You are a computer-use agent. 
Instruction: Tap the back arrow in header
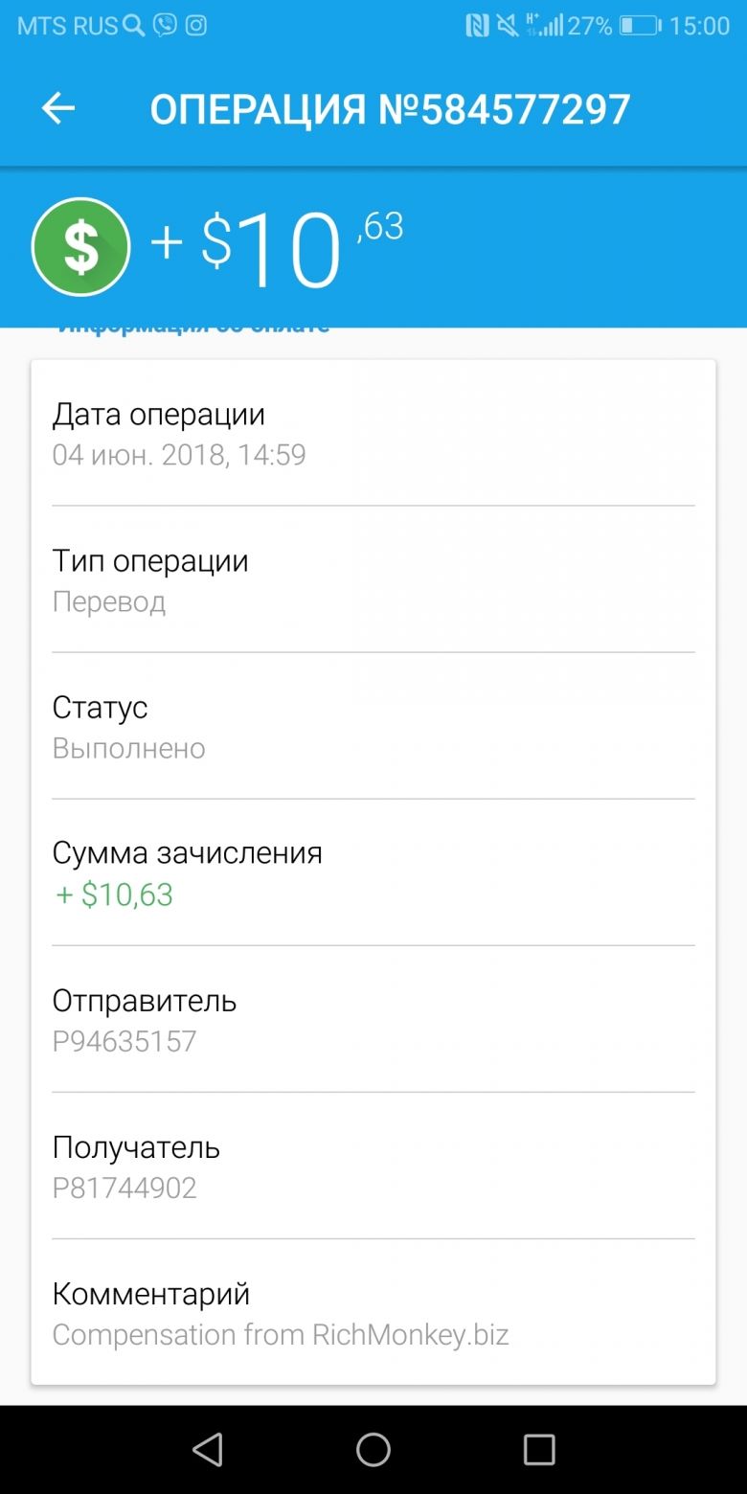[x=58, y=109]
